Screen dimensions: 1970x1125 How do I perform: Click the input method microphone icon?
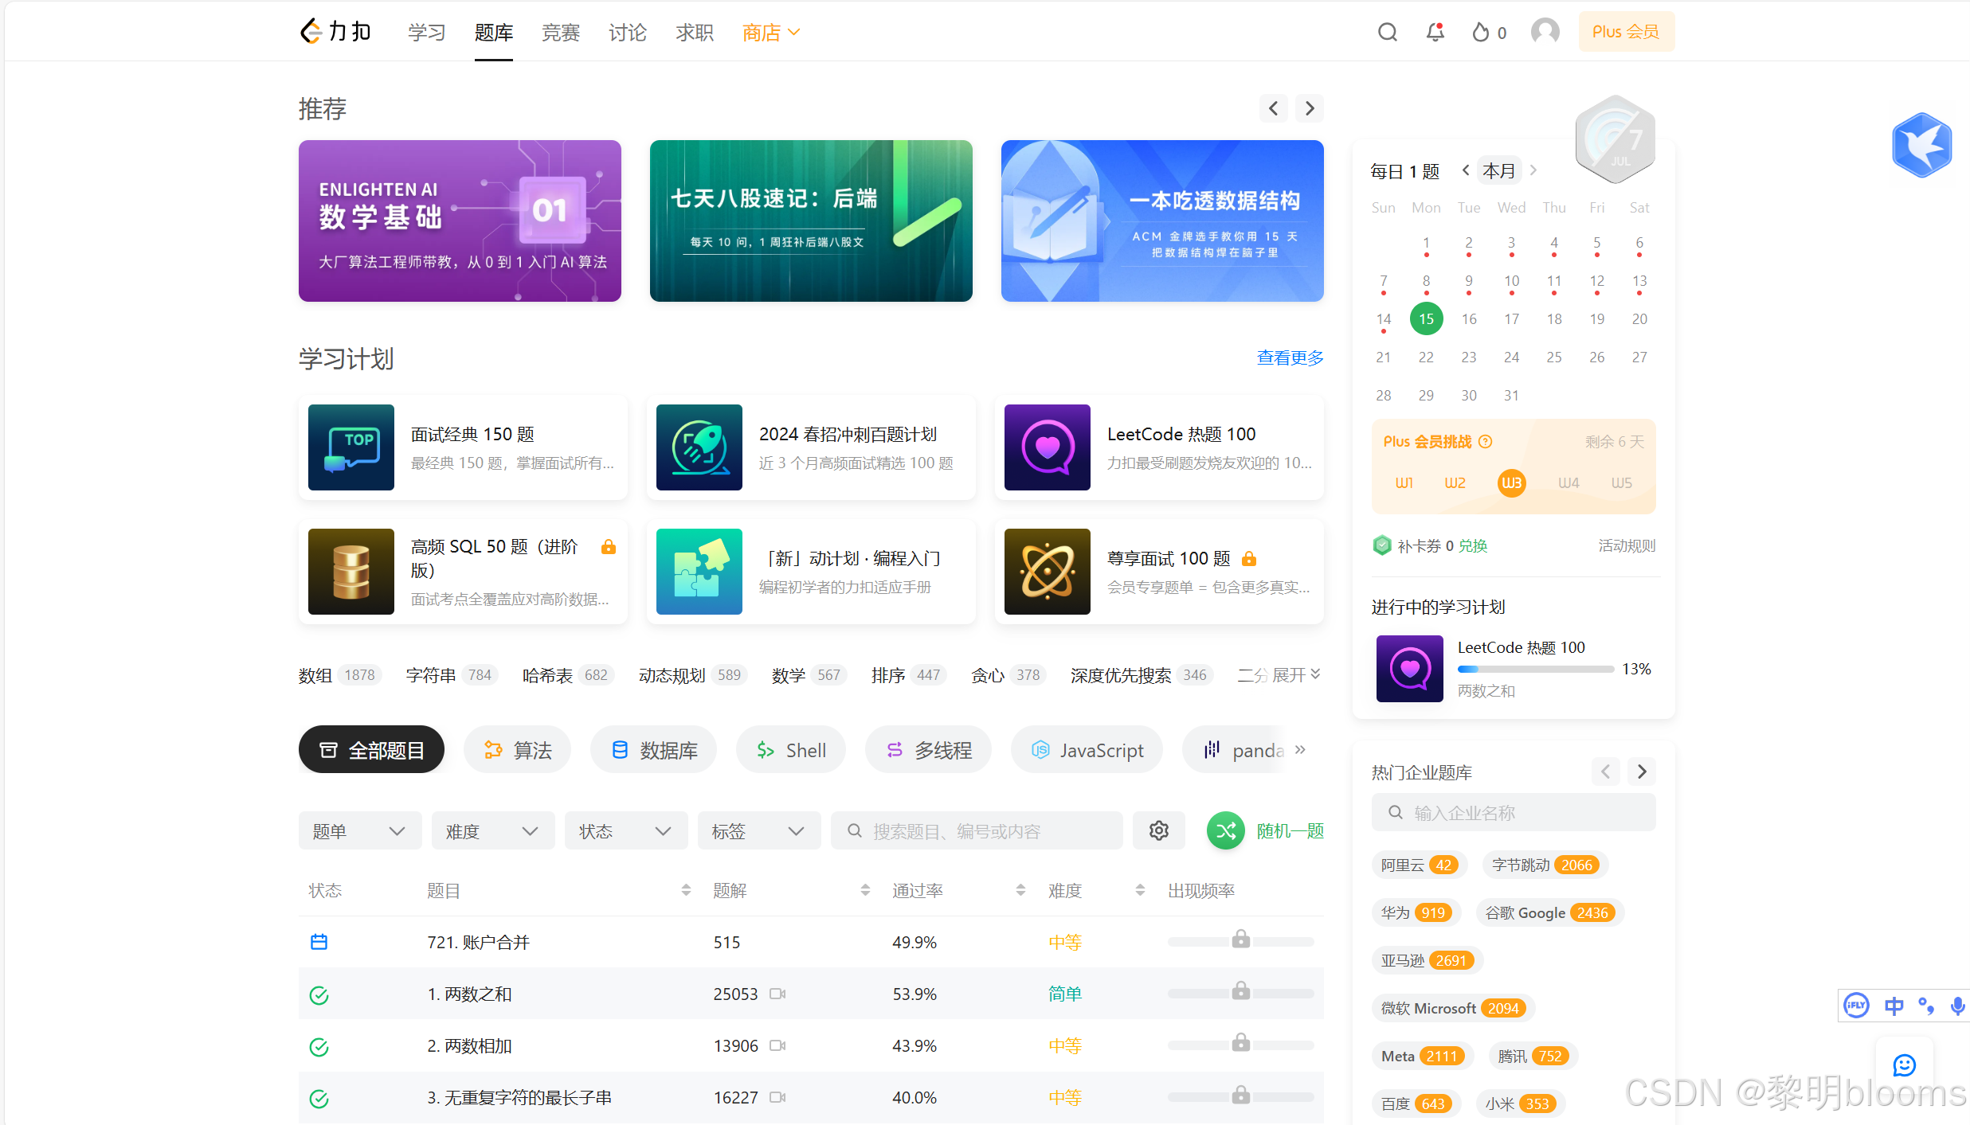point(1957,1006)
